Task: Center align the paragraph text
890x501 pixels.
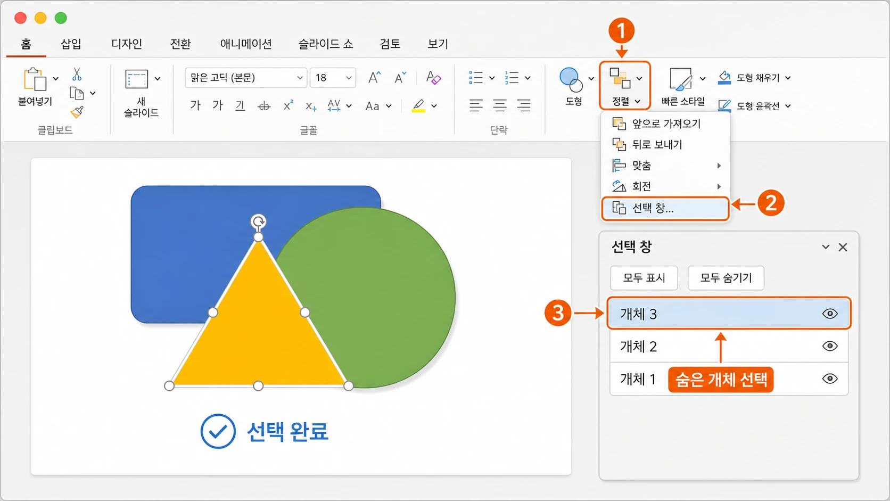Action: [x=500, y=105]
